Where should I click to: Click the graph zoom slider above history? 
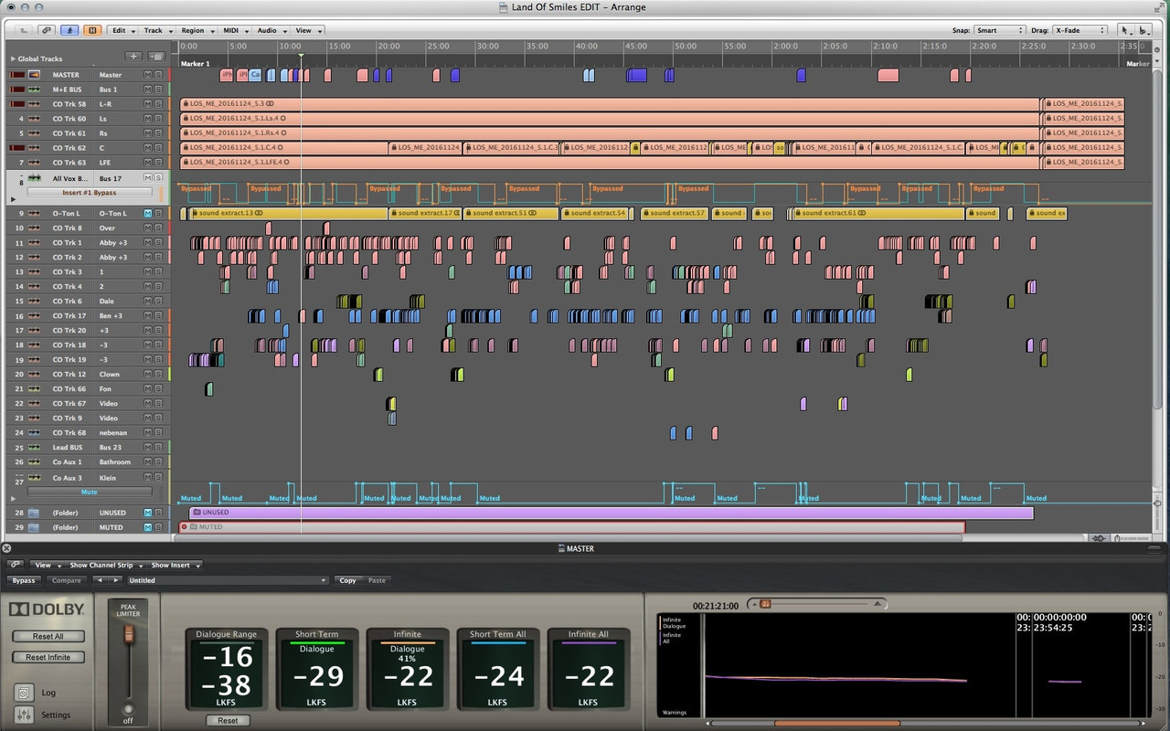click(766, 603)
